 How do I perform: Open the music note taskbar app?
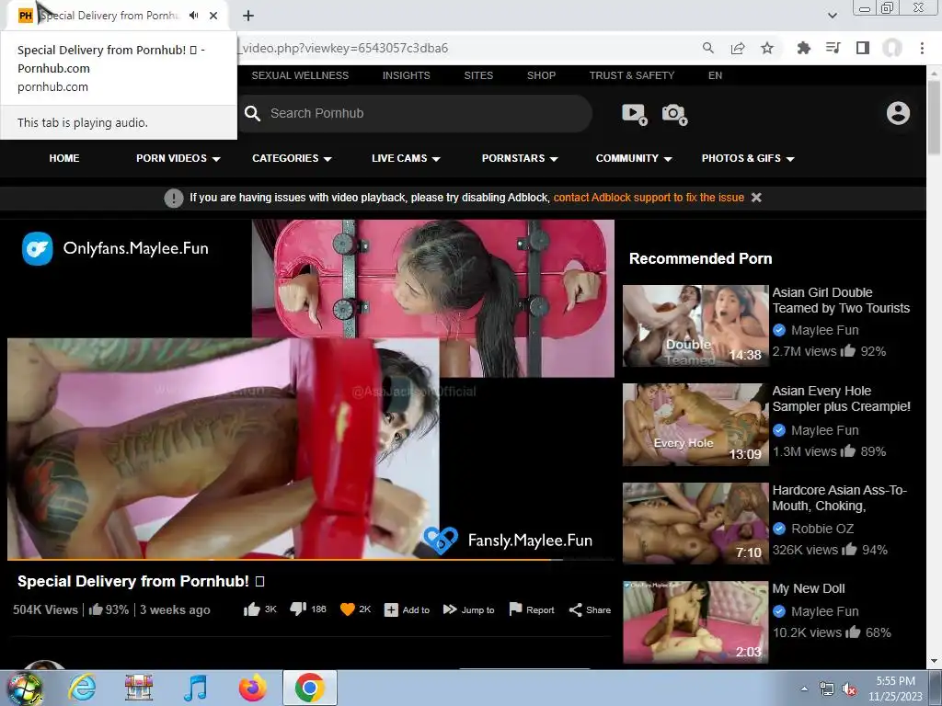[195, 688]
